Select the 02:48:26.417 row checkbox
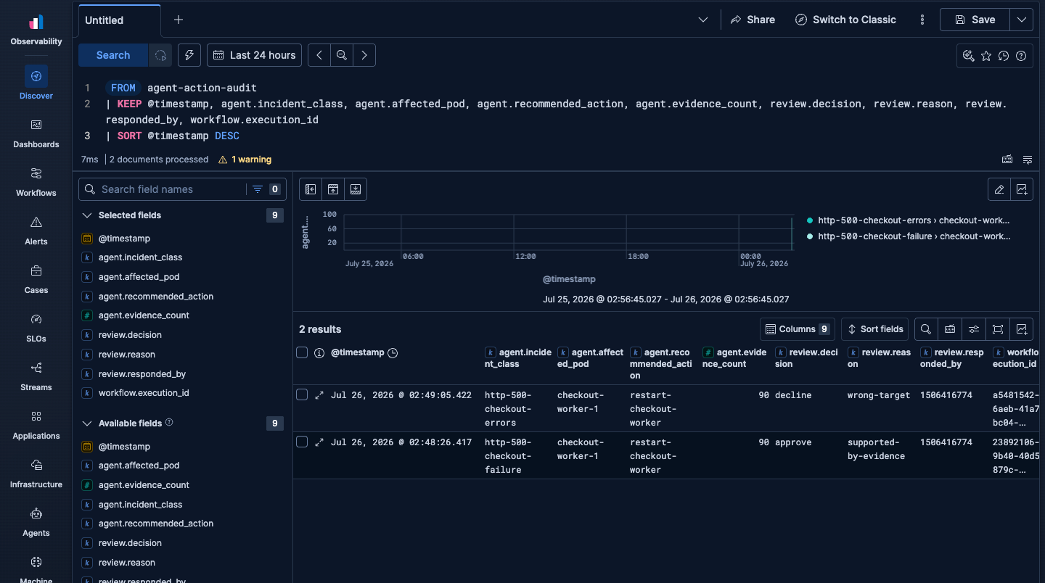Viewport: 1045px width, 583px height. [302, 442]
